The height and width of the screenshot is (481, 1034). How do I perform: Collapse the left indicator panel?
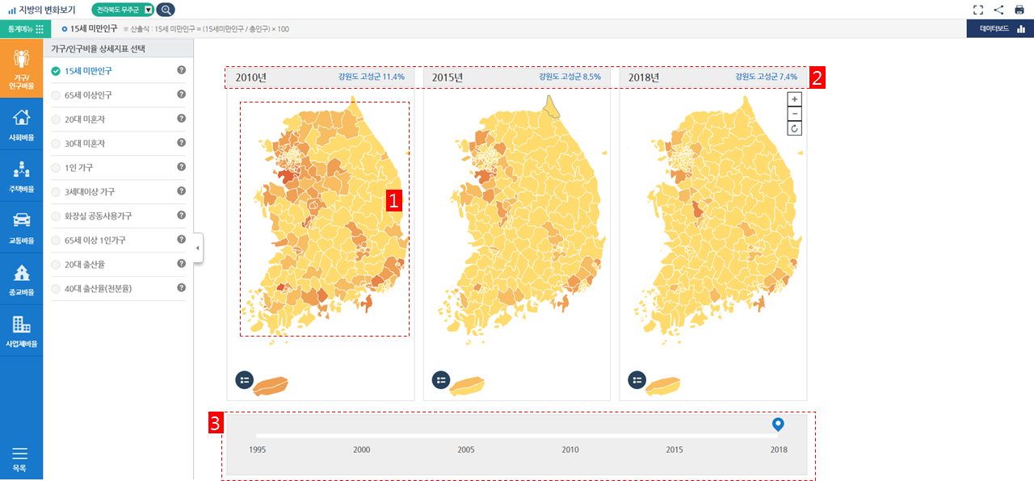coord(198,248)
